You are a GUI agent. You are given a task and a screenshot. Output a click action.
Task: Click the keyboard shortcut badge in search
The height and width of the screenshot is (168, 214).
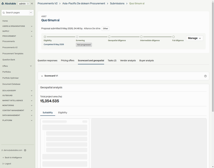[31, 12]
